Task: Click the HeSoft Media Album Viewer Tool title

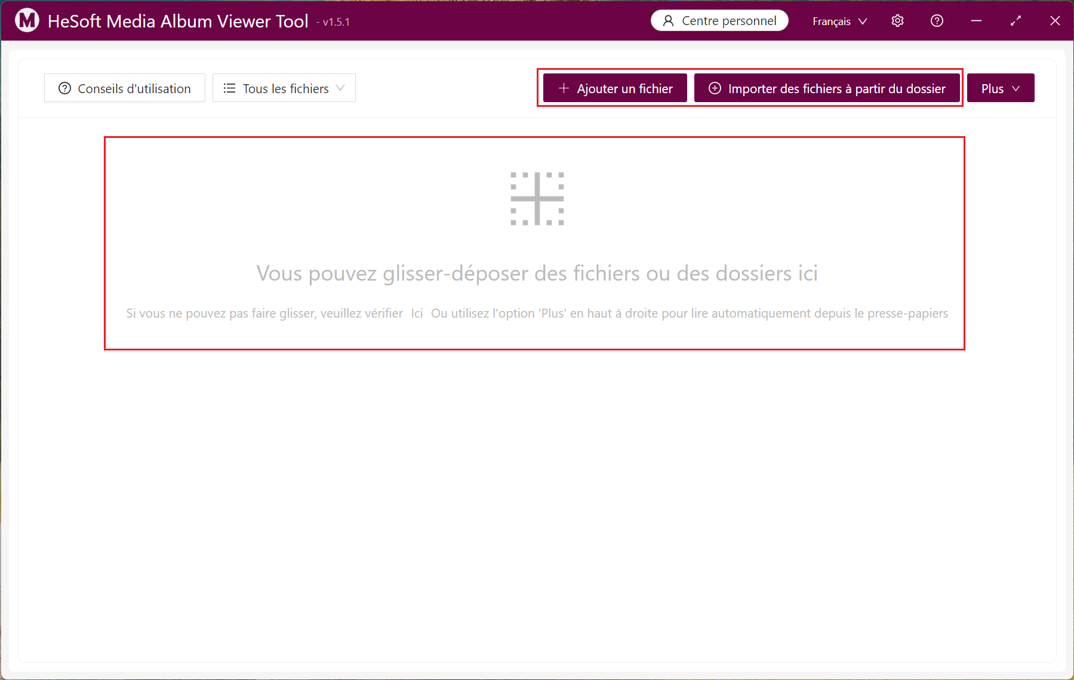Action: [178, 21]
